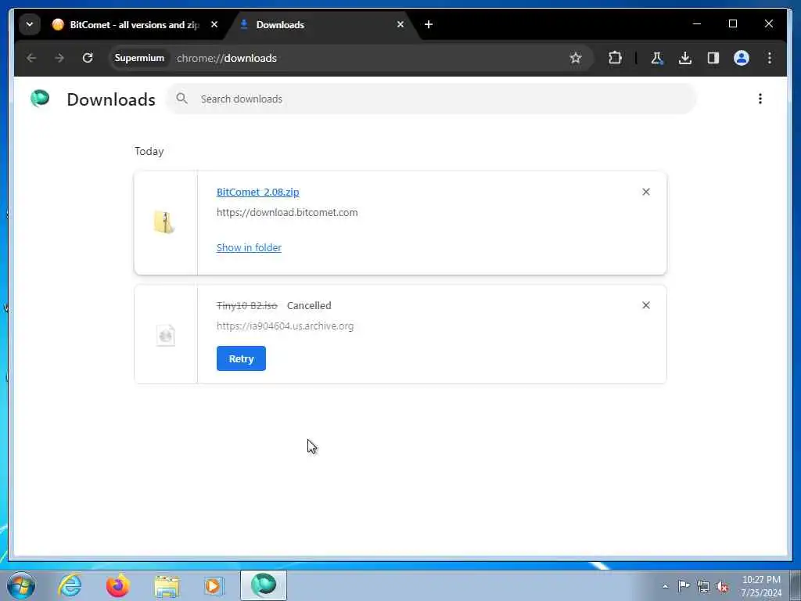Click the Supermium taskbar button
Screen dimensions: 801x601
[x=264, y=585]
